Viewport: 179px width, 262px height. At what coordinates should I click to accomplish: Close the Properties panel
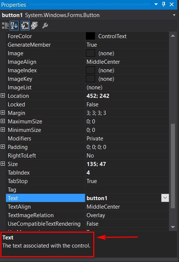(172, 4)
